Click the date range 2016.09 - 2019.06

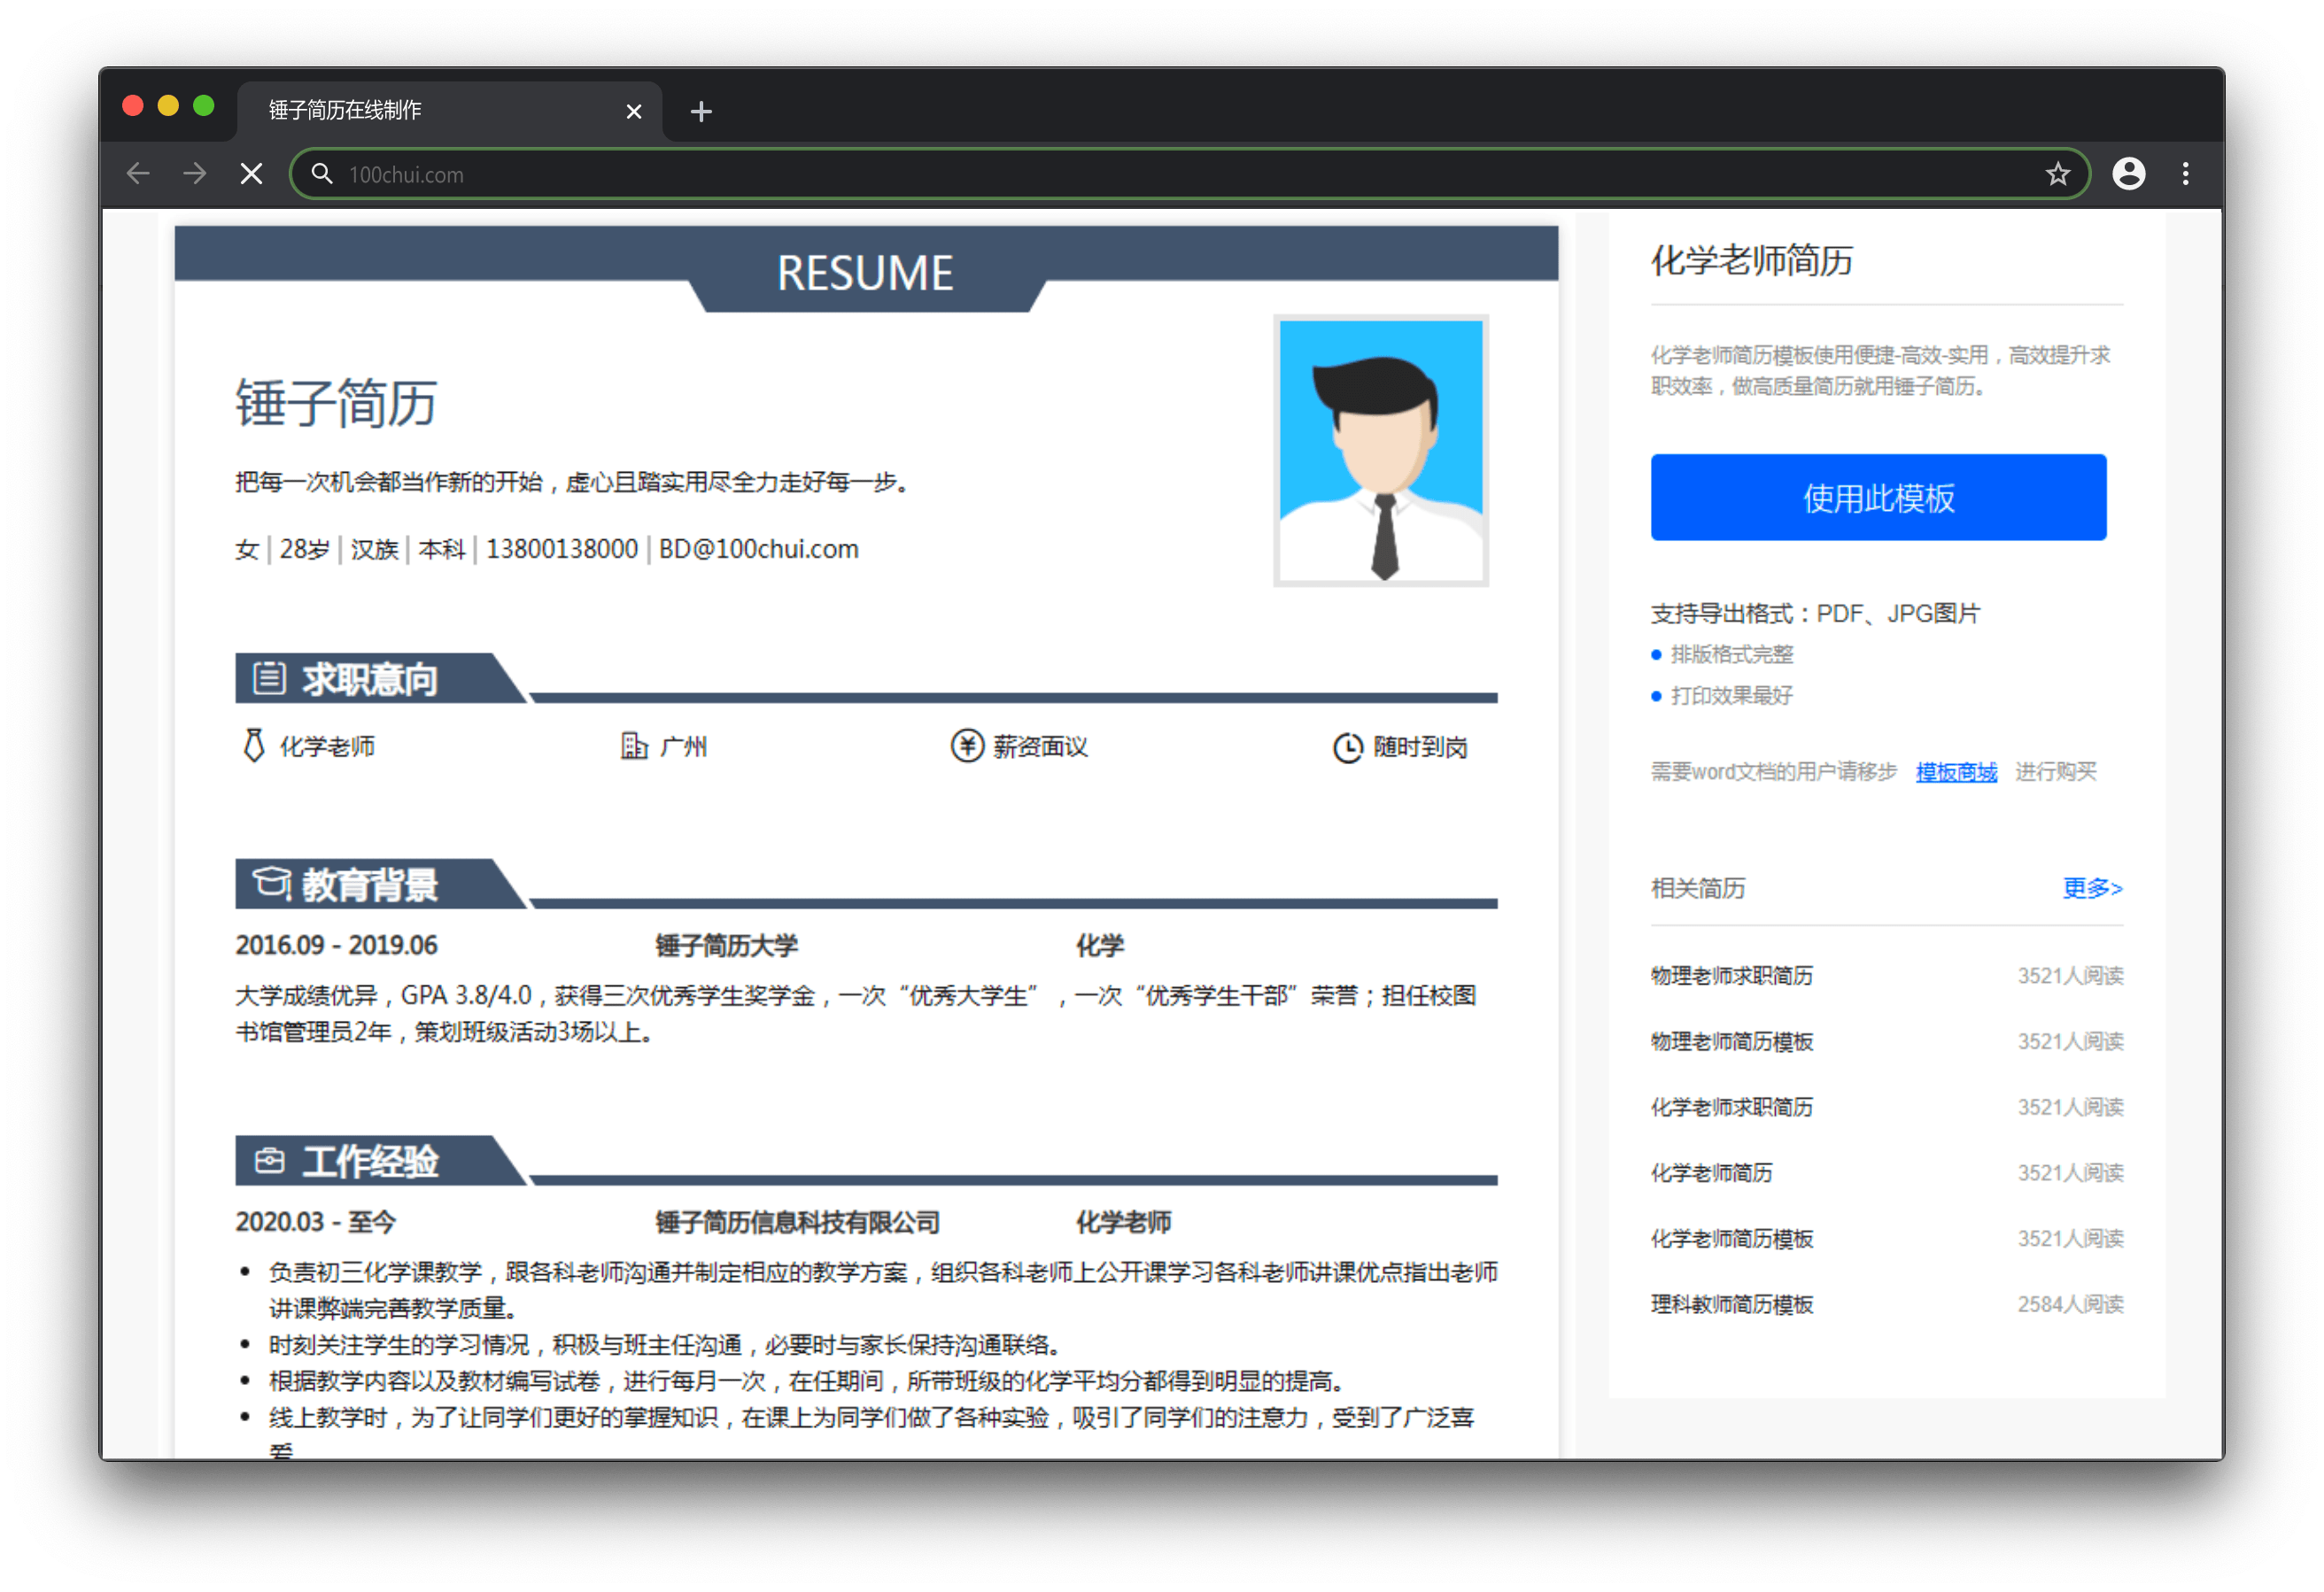tap(336, 945)
